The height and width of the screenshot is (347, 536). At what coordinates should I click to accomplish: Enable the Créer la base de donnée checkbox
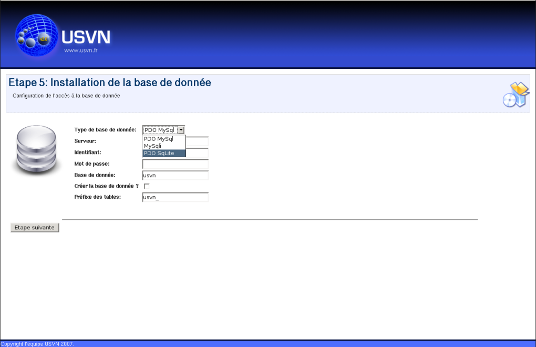point(147,186)
